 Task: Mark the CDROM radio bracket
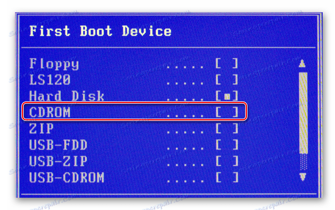coord(227,112)
